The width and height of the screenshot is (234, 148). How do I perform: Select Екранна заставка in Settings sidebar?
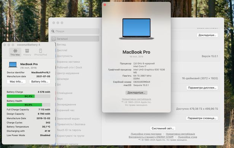[68, 61]
